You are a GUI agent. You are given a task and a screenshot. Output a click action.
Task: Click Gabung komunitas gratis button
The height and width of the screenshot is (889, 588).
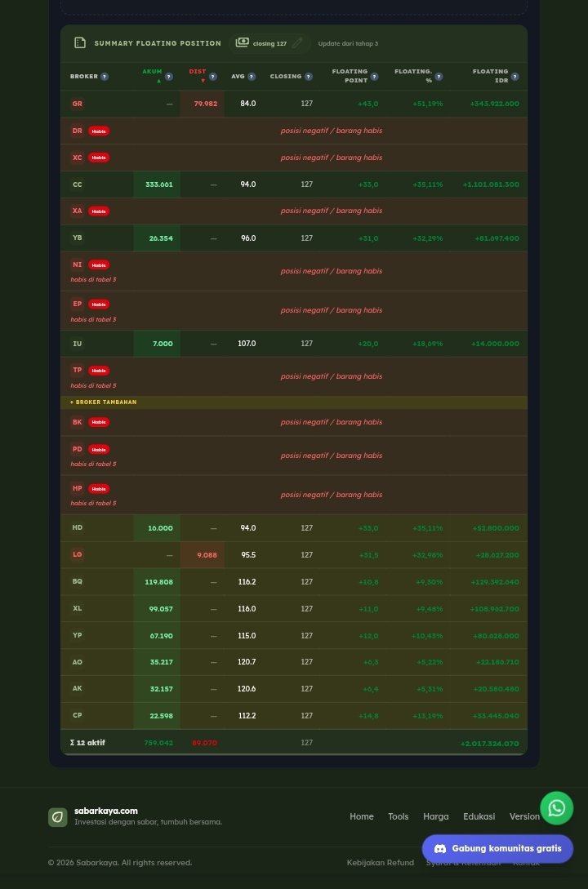pos(497,849)
